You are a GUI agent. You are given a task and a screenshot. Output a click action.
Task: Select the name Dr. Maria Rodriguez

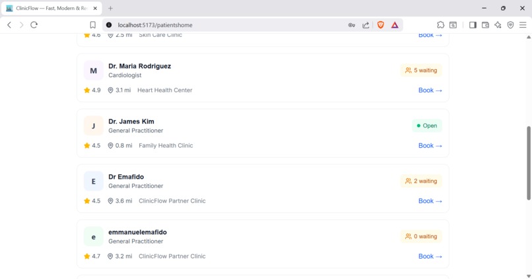(139, 66)
